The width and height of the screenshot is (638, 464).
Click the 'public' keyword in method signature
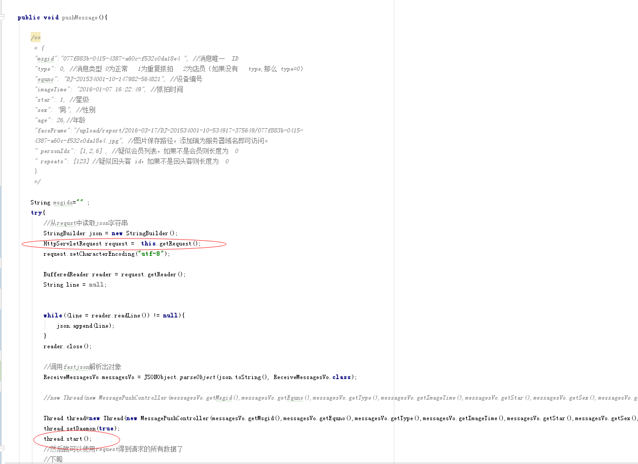pyautogui.click(x=29, y=17)
